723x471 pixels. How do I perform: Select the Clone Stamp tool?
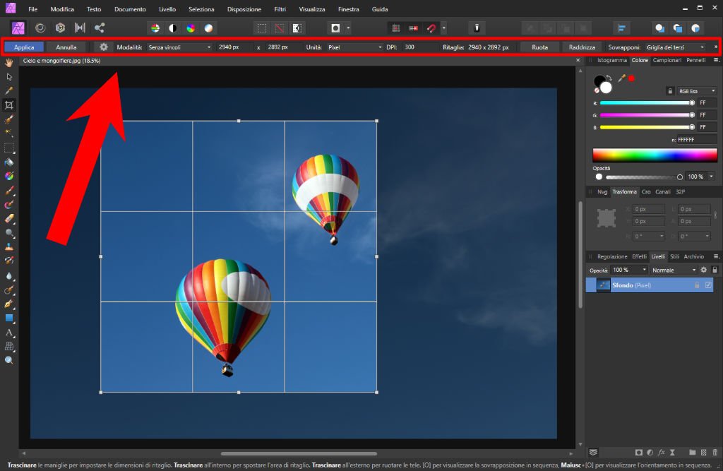pyautogui.click(x=8, y=247)
